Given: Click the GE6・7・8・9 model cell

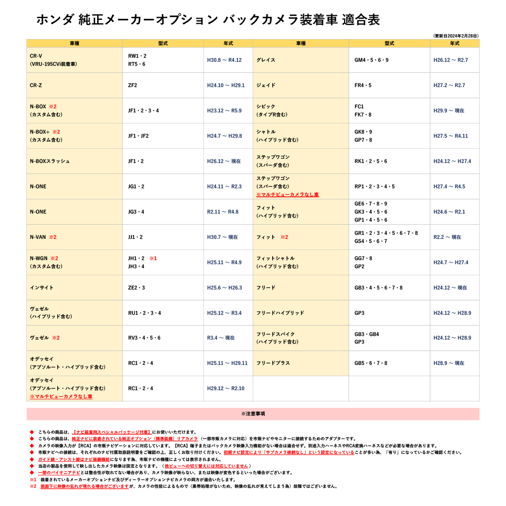Looking at the screenshot, I should coord(390,212).
